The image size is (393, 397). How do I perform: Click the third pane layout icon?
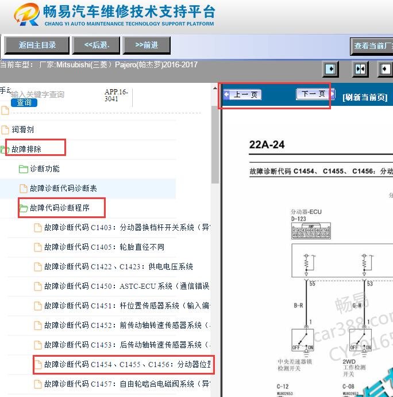pos(386,69)
